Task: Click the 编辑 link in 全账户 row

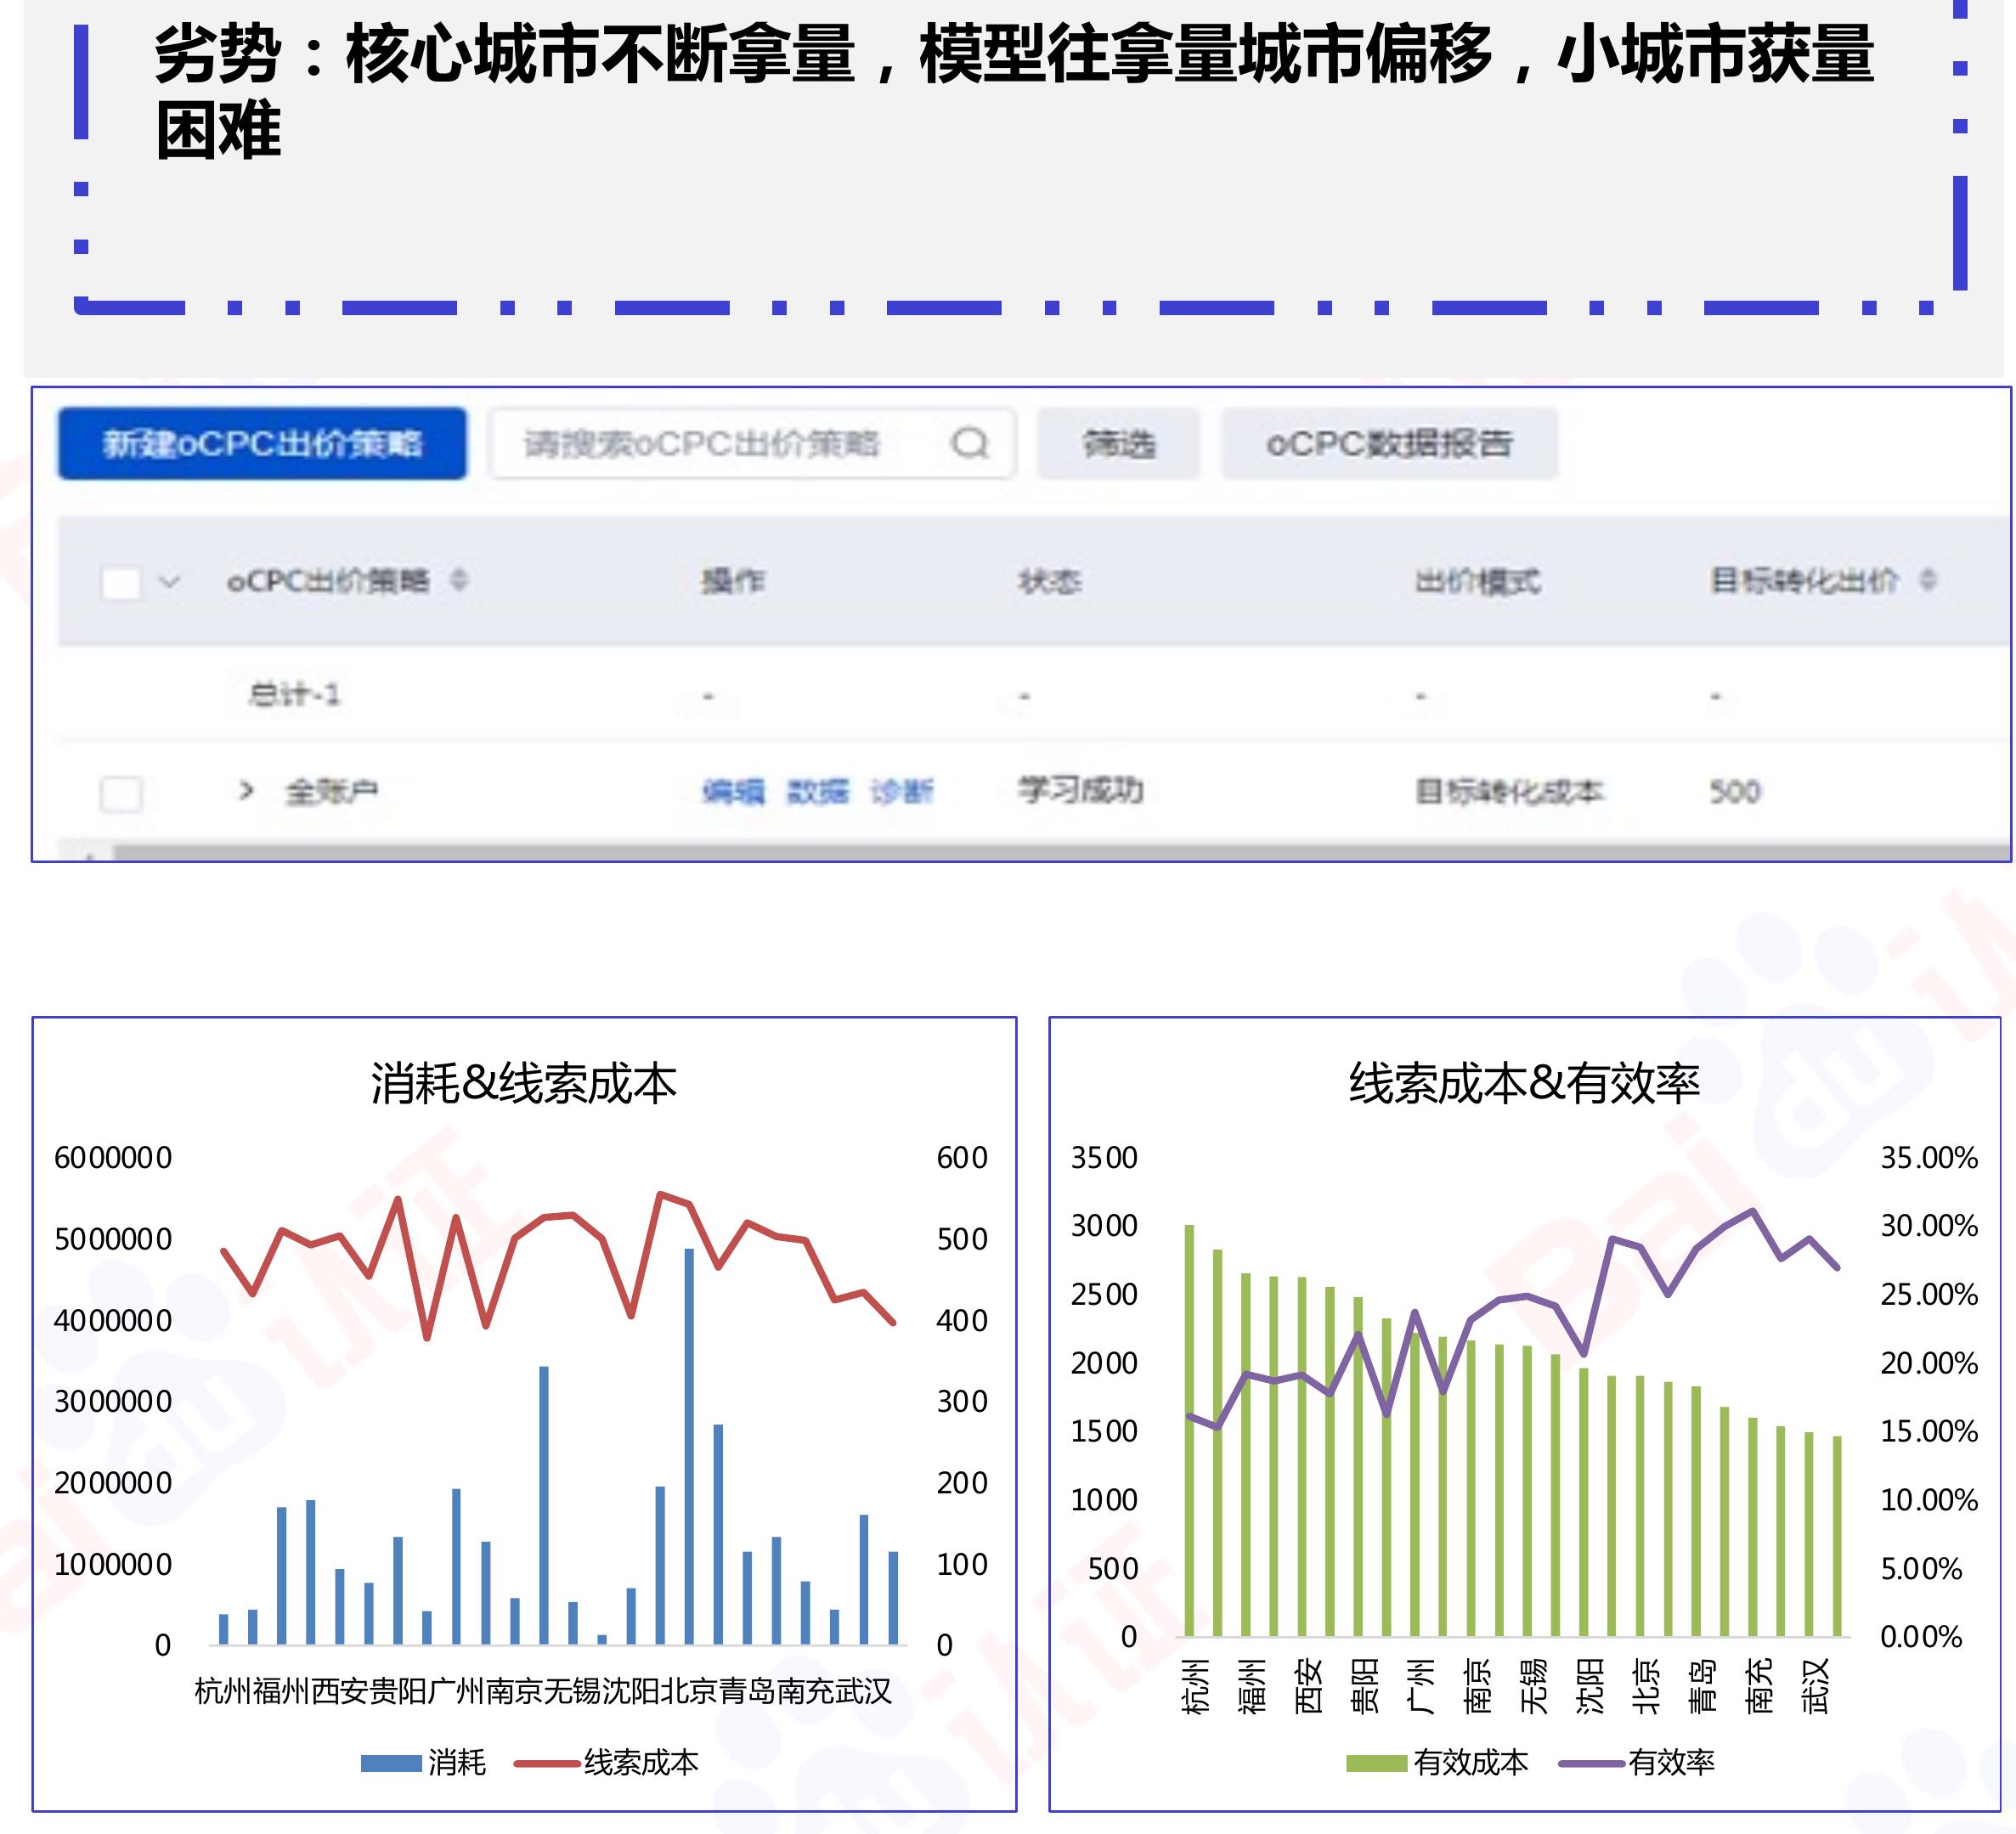Action: 733,792
